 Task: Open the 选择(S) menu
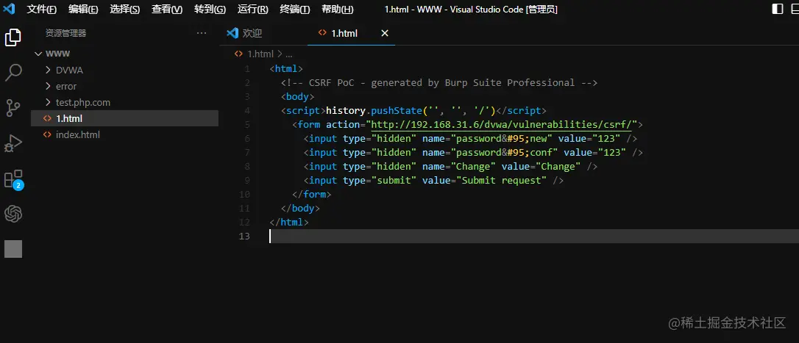125,9
